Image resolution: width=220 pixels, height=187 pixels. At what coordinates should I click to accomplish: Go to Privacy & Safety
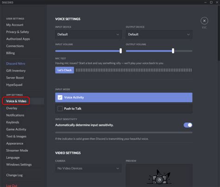point(18,32)
